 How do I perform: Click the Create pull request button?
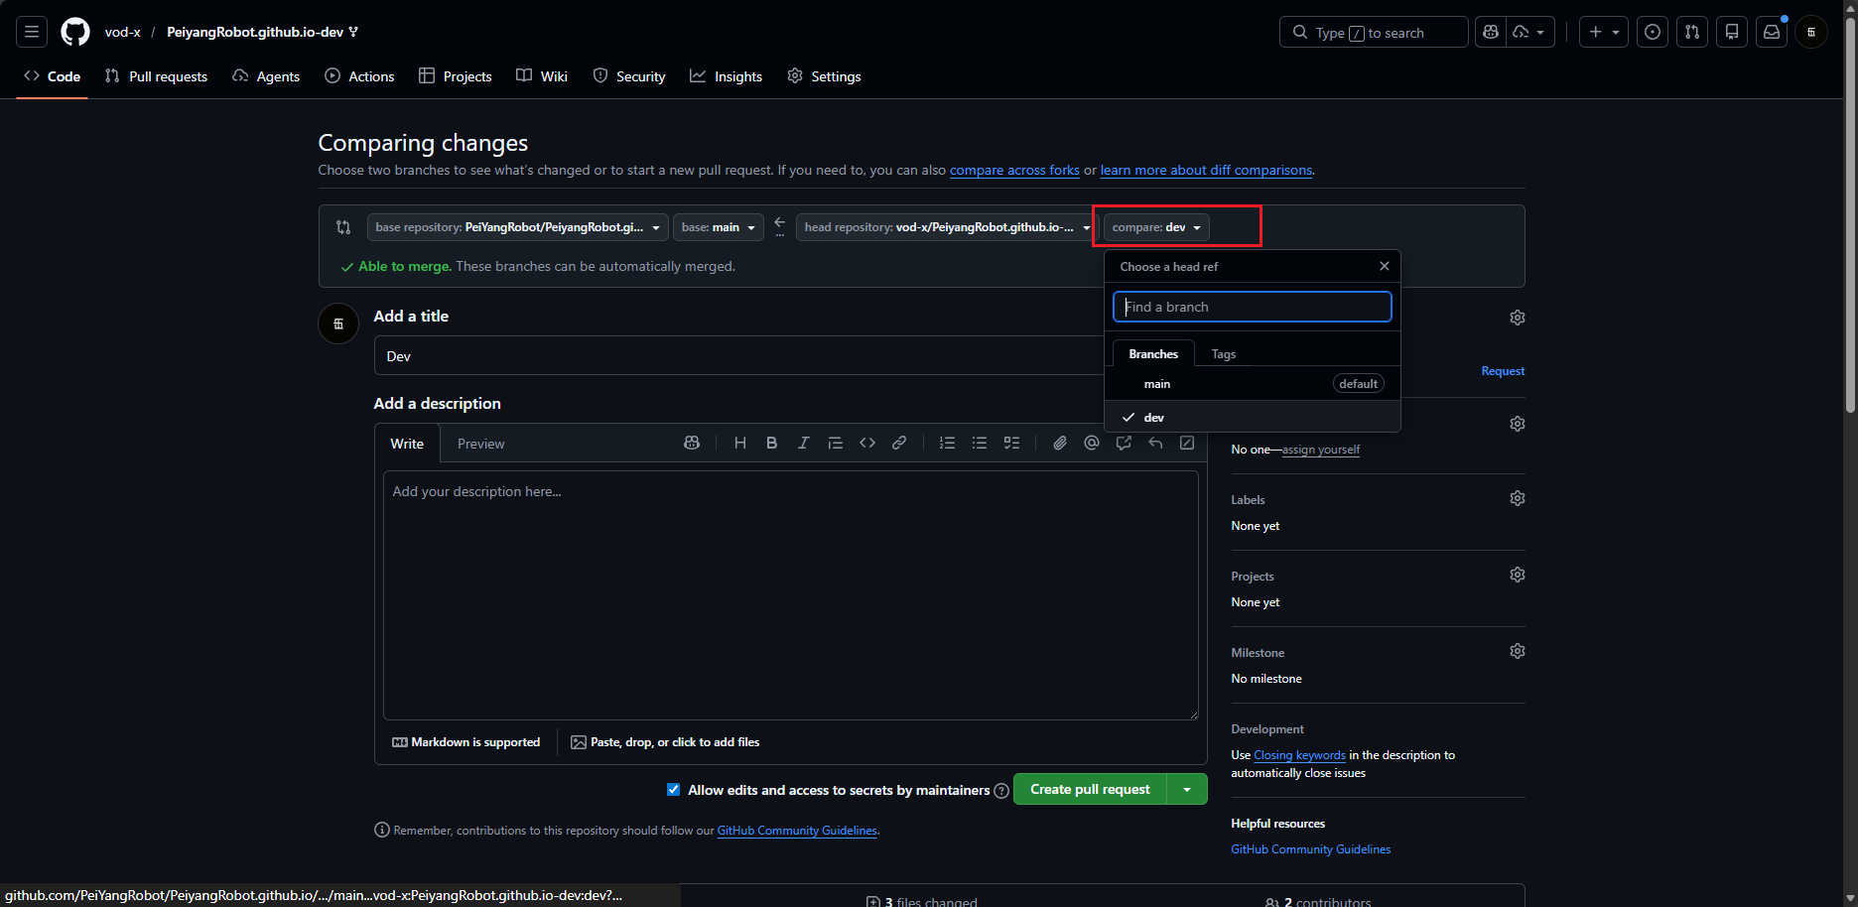click(x=1090, y=789)
